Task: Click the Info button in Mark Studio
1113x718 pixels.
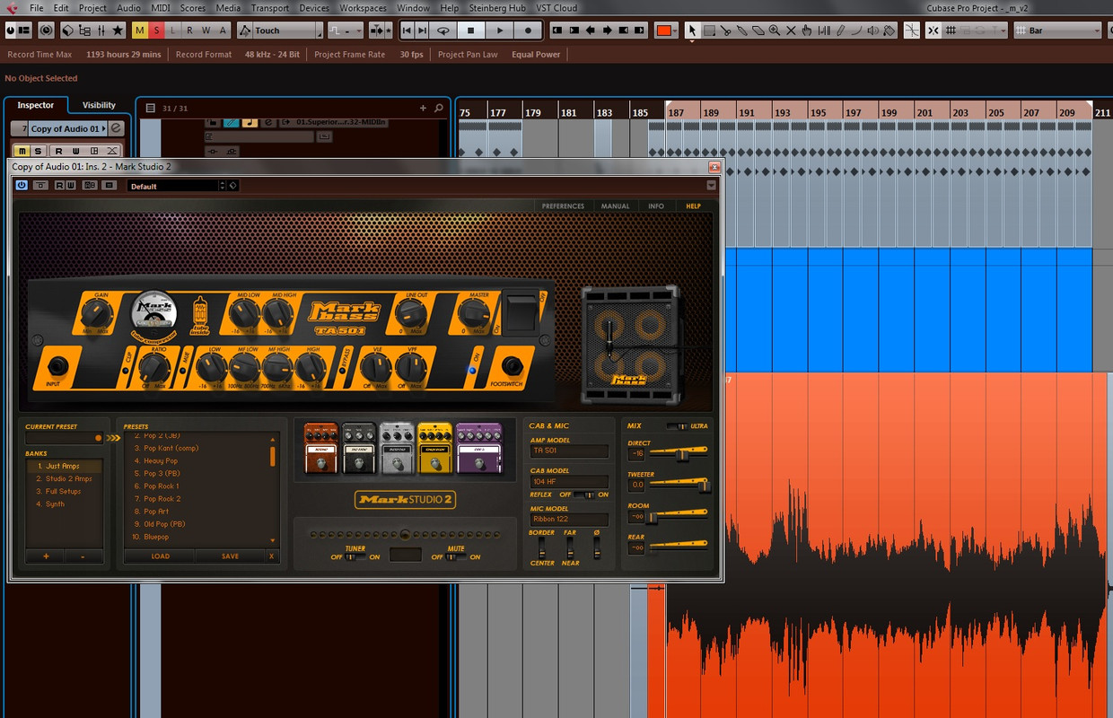Action: click(x=656, y=206)
